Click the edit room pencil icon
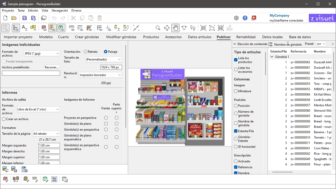 pyautogui.click(x=5, y=179)
